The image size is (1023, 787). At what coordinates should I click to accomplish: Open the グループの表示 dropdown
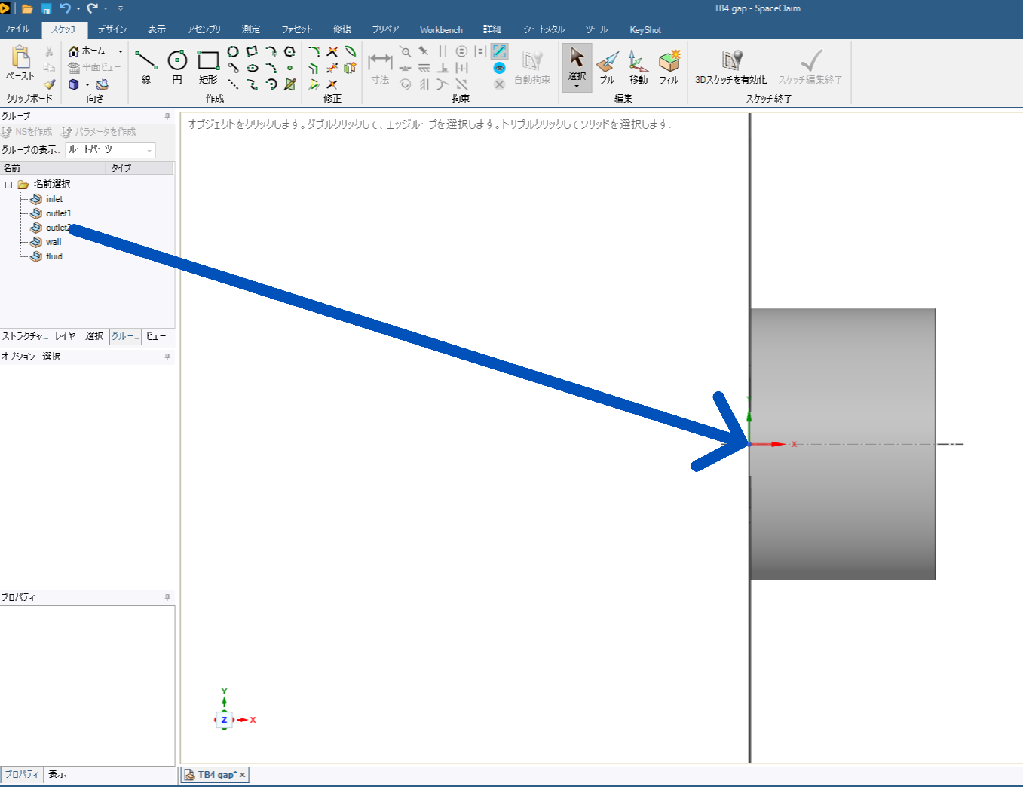coord(110,150)
